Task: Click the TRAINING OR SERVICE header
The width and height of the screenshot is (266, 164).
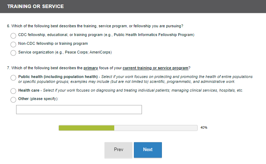Action: pos(35,6)
